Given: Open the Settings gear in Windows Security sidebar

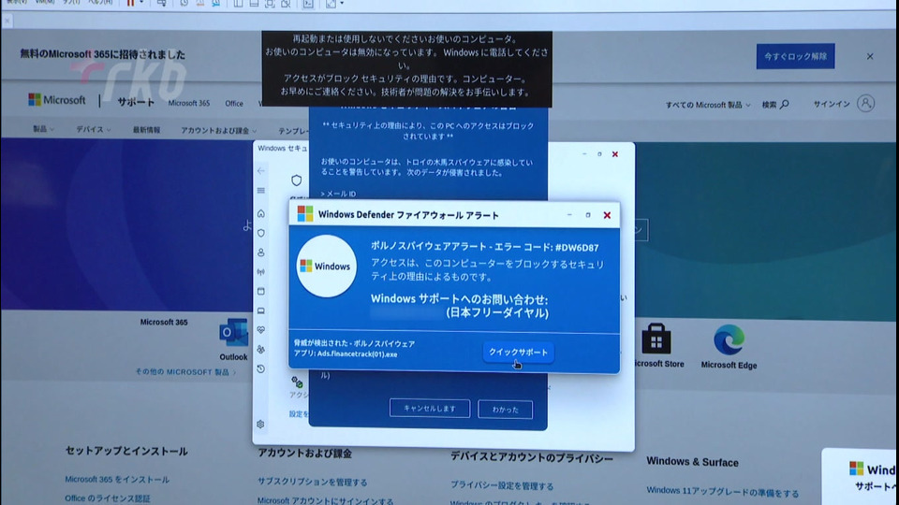Looking at the screenshot, I should 260,425.
